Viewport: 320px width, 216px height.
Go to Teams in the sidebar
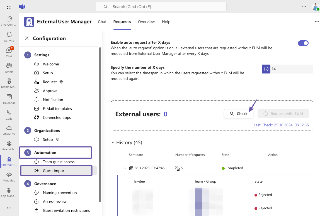pos(9,68)
